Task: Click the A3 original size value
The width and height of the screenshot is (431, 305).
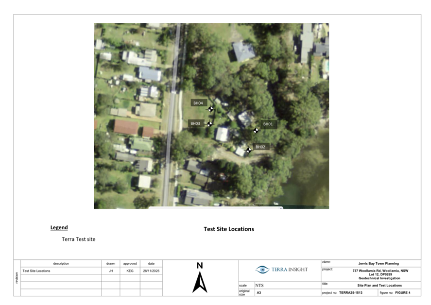Action: tap(259, 293)
